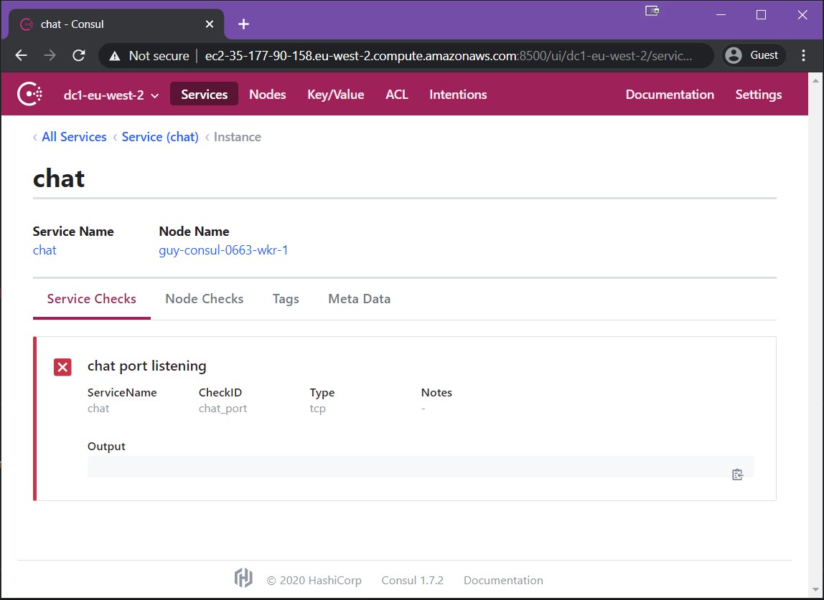
Task: Go to All Services breadcrumb
Action: click(x=74, y=137)
